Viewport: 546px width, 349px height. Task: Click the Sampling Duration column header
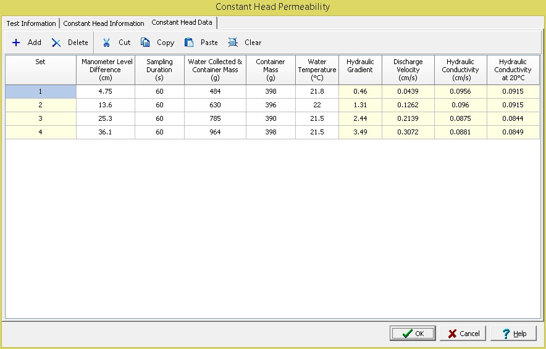point(159,70)
